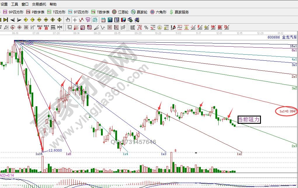Image resolution: width=298 pixels, height=188 pixels.
Task: Select the square grid target tool
Action: point(26,27)
